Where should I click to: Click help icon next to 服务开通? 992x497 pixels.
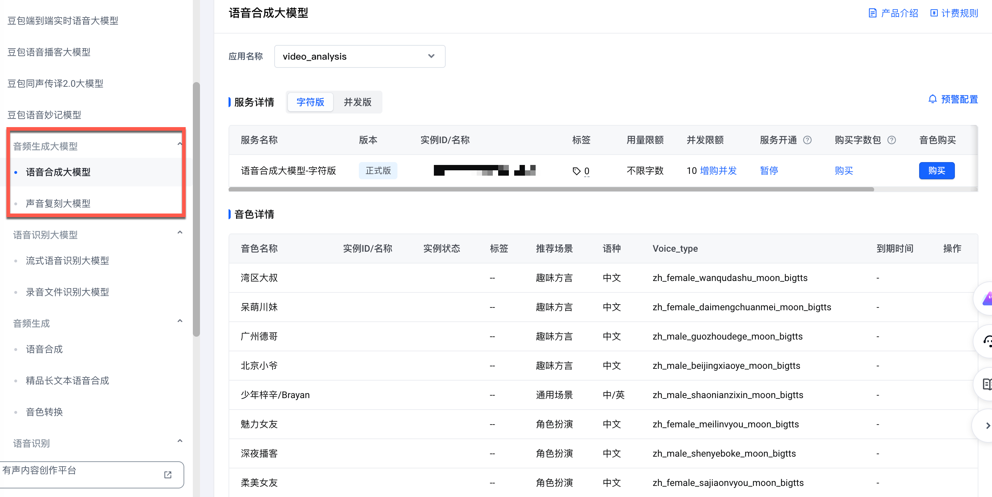tap(807, 140)
